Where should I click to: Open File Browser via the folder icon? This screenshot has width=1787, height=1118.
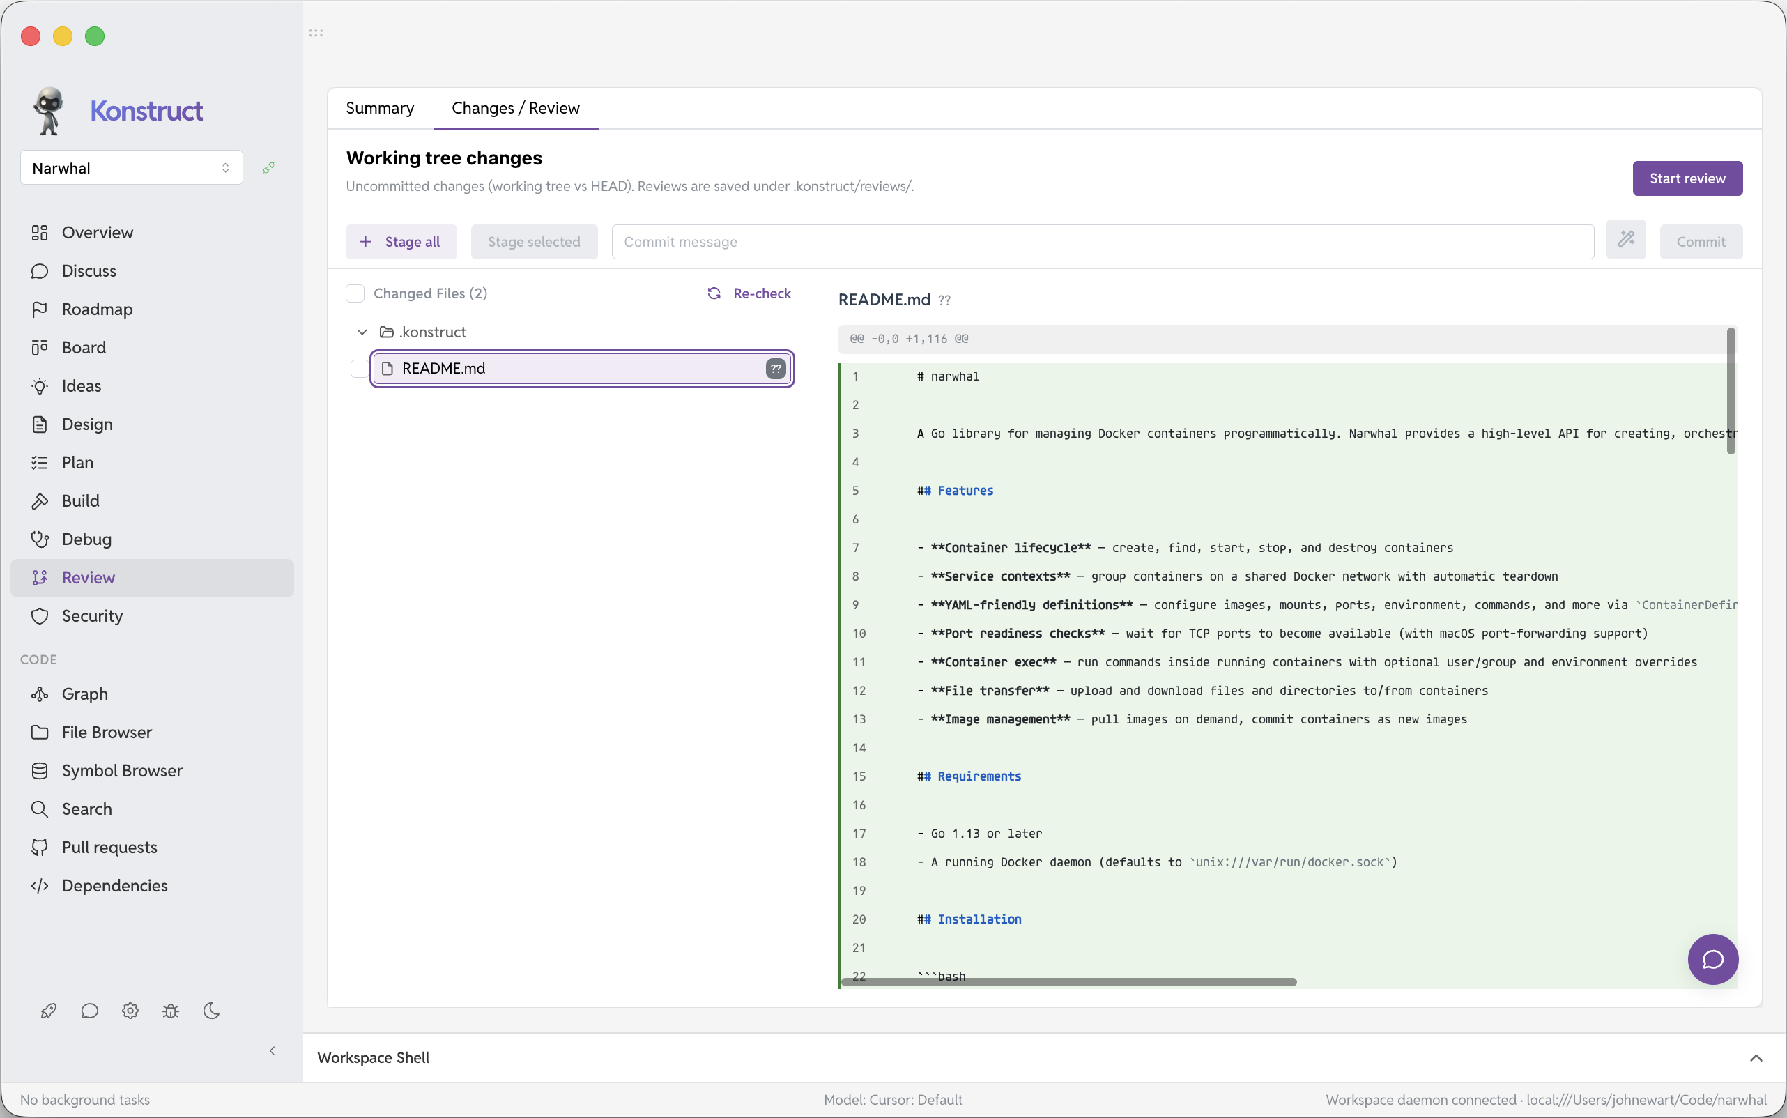[x=40, y=733]
